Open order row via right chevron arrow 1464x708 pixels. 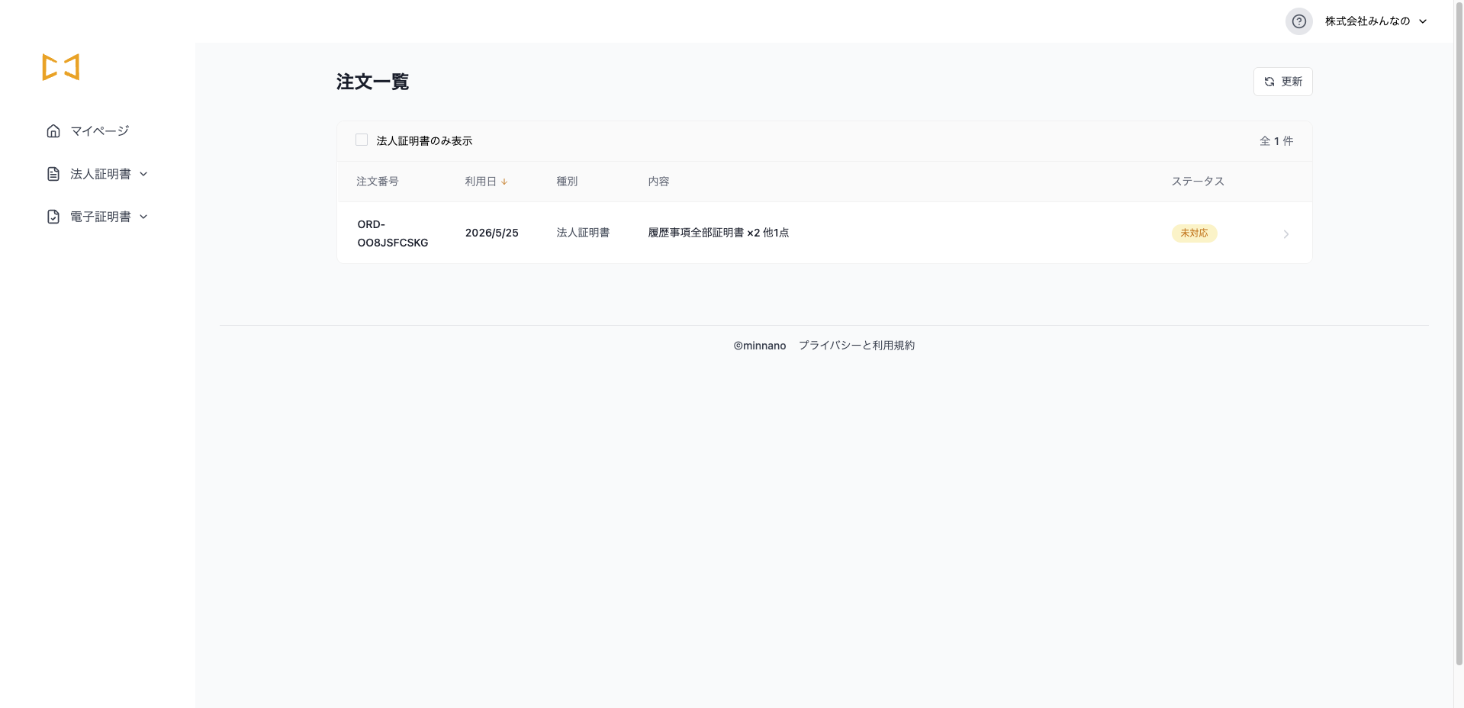click(x=1286, y=234)
